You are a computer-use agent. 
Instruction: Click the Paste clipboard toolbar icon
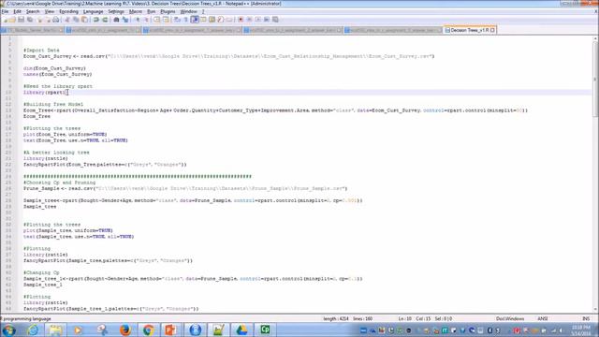click(x=84, y=20)
